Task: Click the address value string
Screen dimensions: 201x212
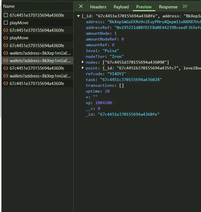Action: pos(154,22)
